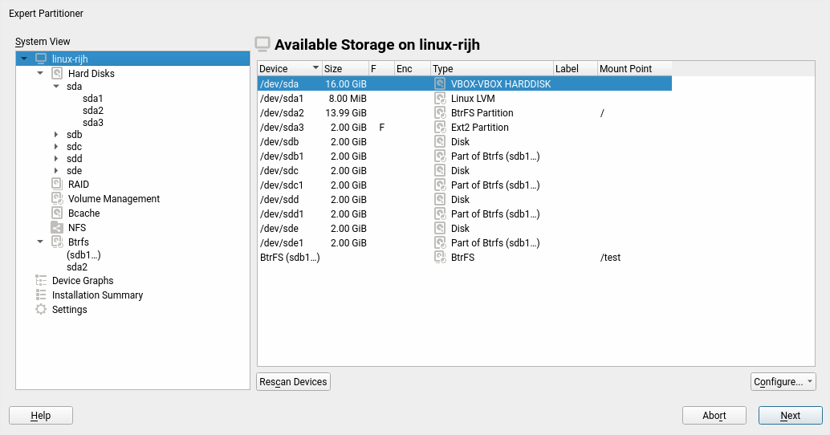Click the NFS share icon

[x=57, y=228]
